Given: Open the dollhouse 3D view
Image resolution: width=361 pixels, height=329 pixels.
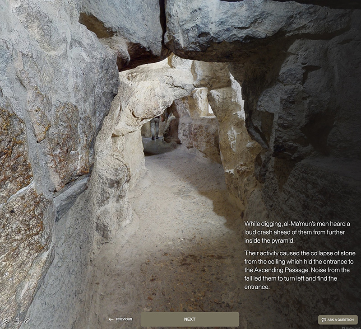Looking at the screenshot, I should click(x=6, y=321).
